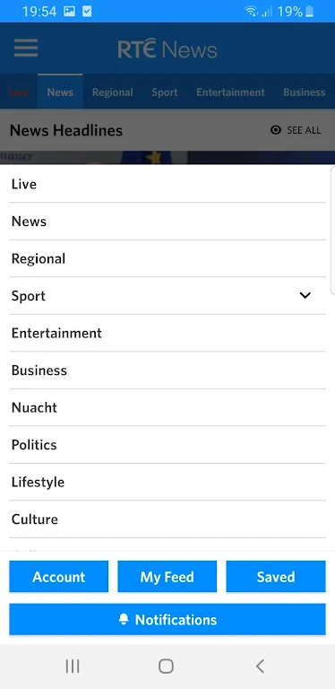Tap the Android back navigation icon
This screenshot has height=689, width=335.
coord(260,667)
